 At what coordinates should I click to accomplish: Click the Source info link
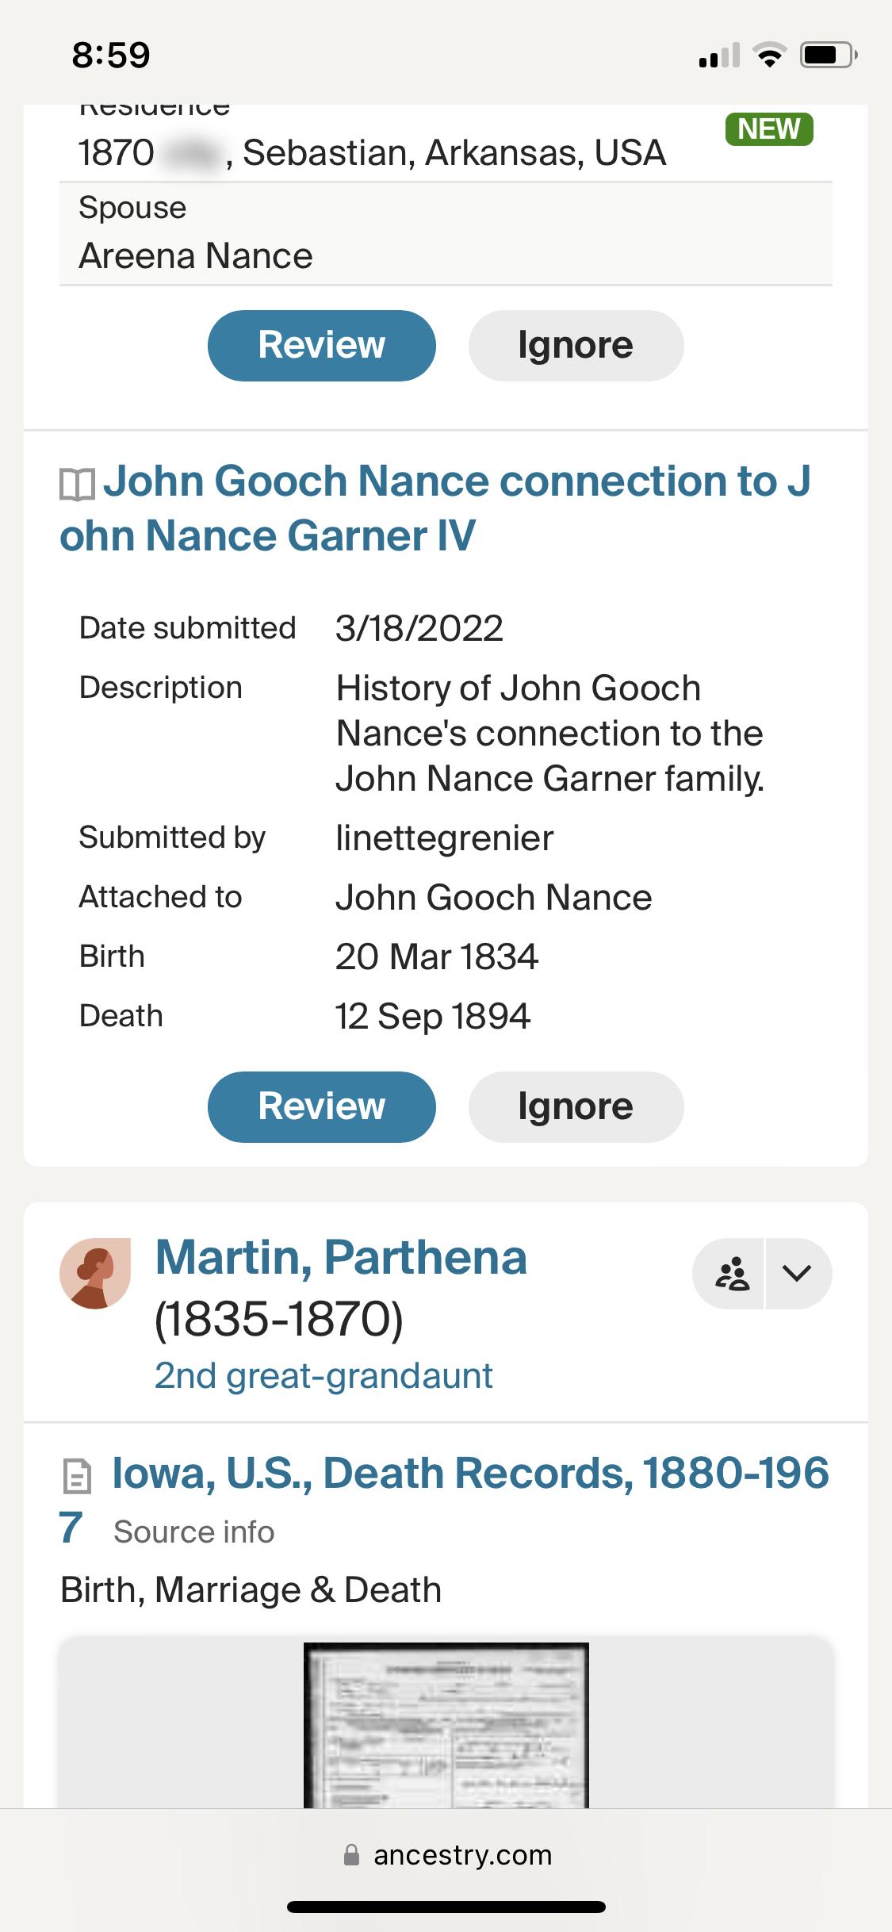pos(194,1532)
